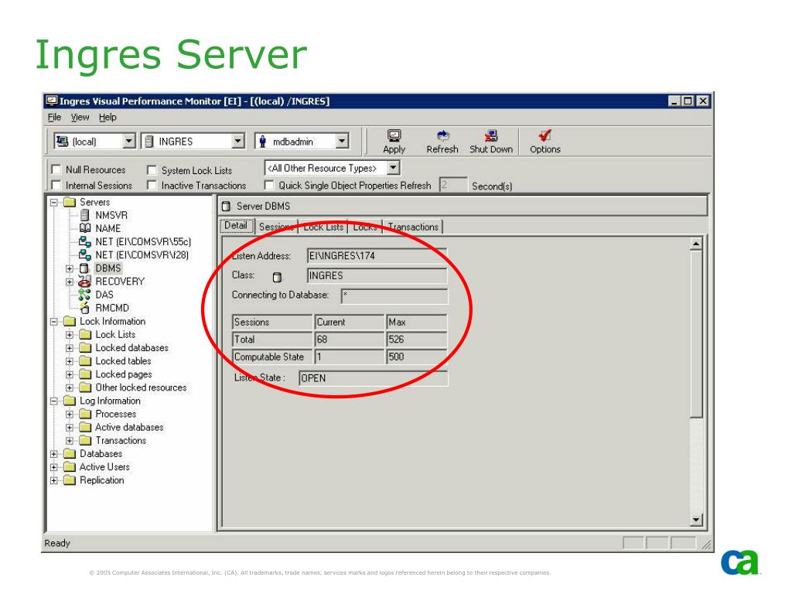Open the (local) node dropdown
Screen dimensions: 792x594
tap(129, 141)
